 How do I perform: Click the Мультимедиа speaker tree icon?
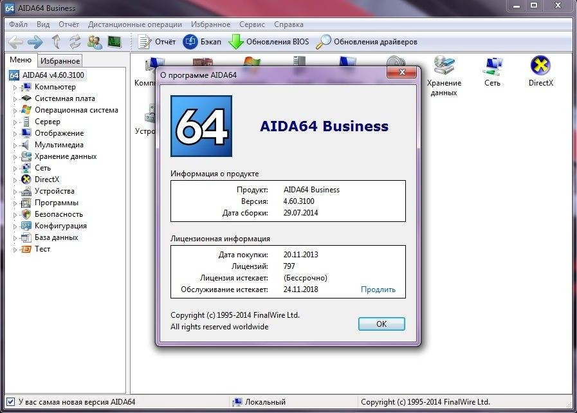coord(26,145)
